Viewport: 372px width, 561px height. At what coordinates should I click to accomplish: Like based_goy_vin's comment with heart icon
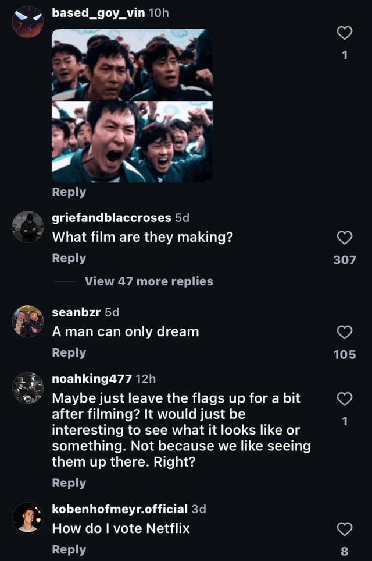(345, 34)
